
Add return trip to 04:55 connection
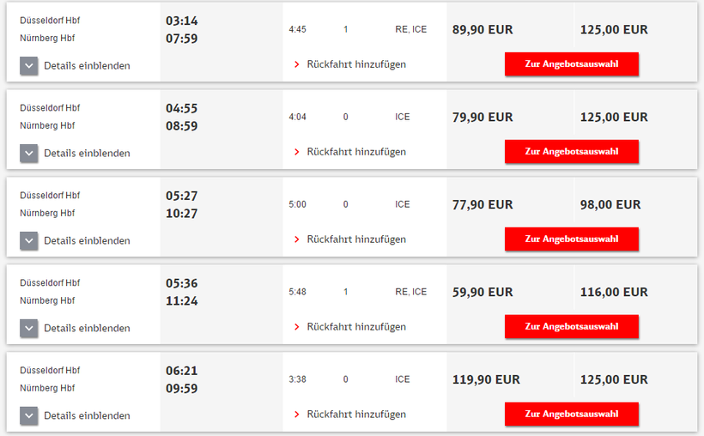click(355, 152)
